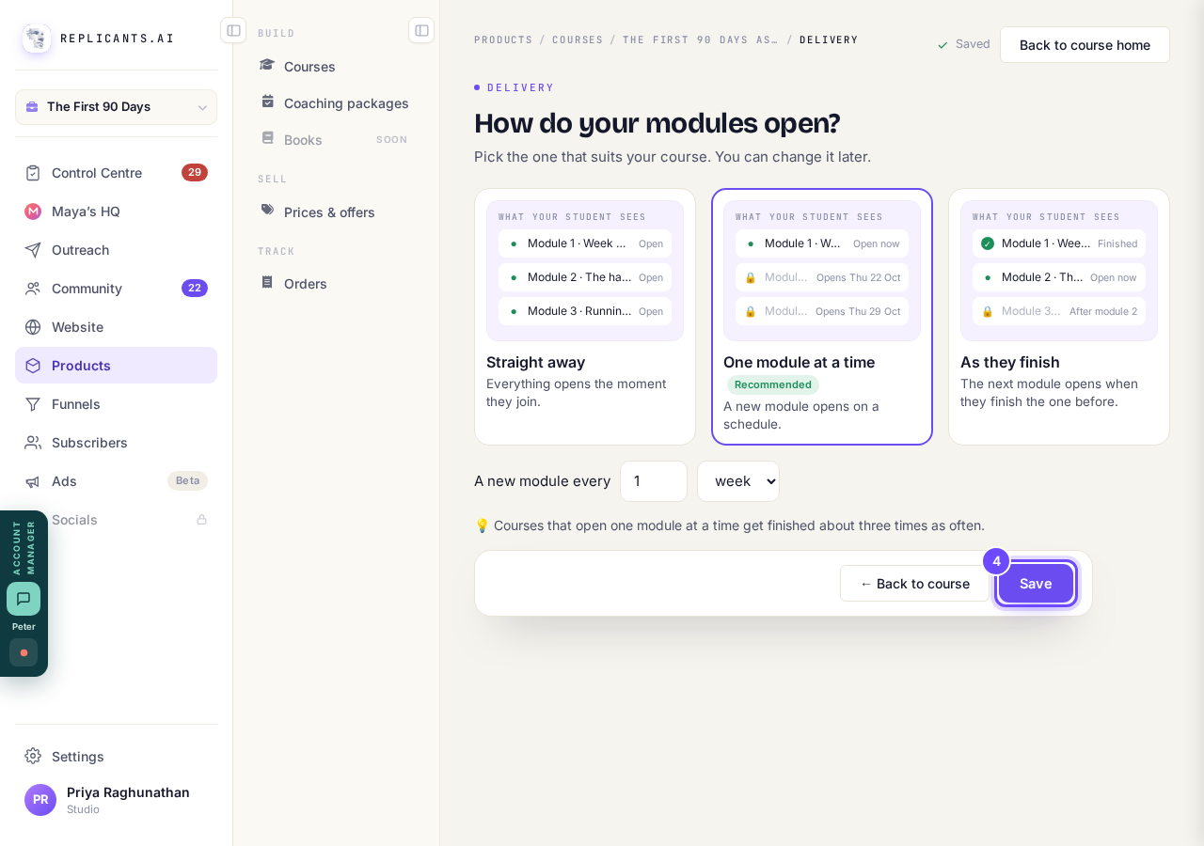Click the Control Centre badge showing 29

click(x=195, y=173)
